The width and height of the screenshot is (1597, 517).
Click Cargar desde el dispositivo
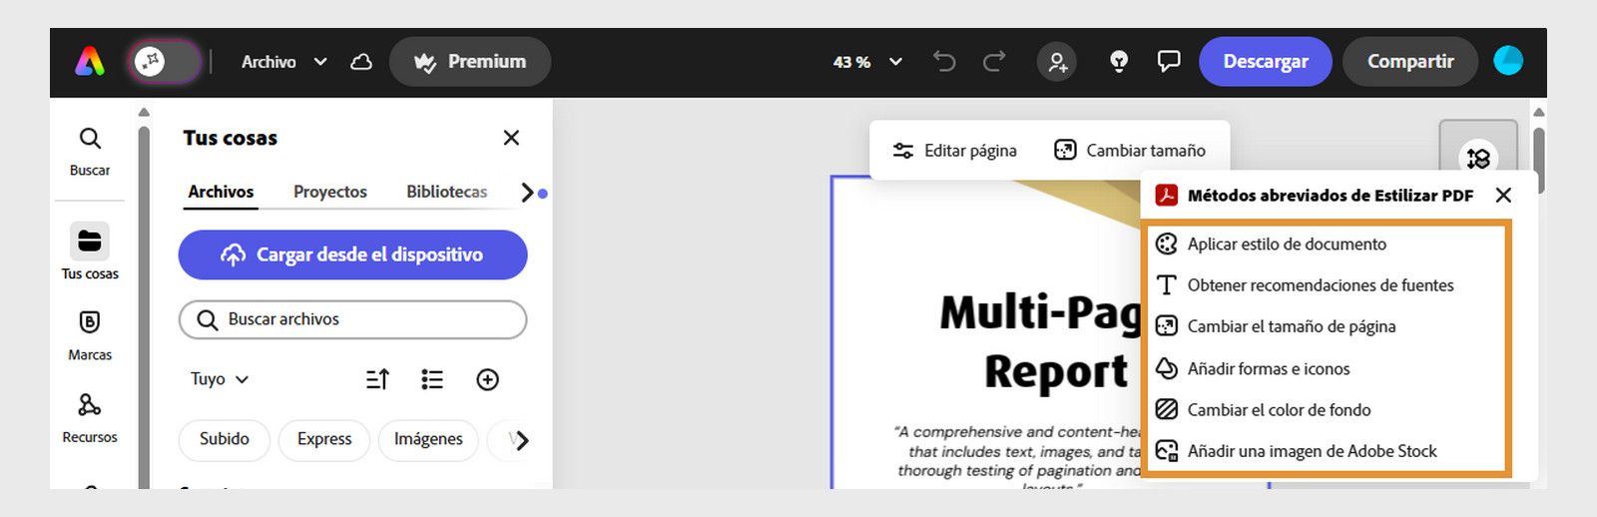[x=352, y=255]
